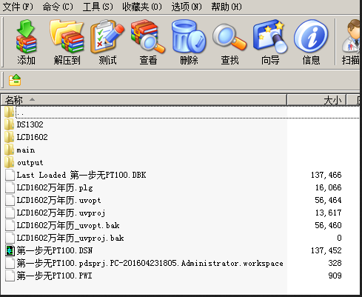Screen dimensions: 362x297
Task: Click the 删除 (Delete) trash icon
Action: click(189, 42)
